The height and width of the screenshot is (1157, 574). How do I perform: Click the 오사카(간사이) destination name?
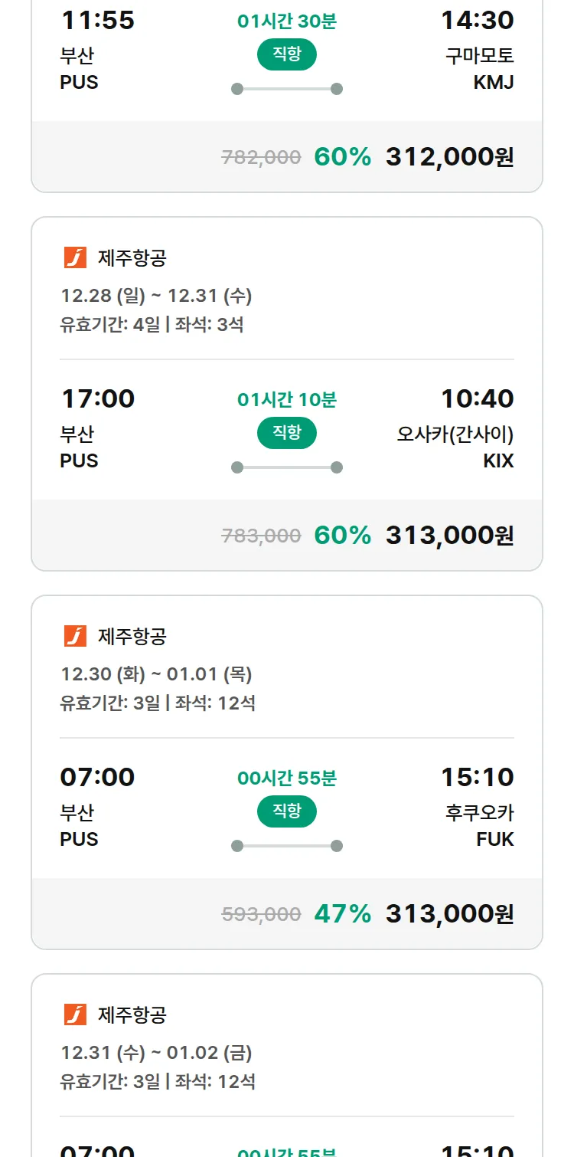455,434
